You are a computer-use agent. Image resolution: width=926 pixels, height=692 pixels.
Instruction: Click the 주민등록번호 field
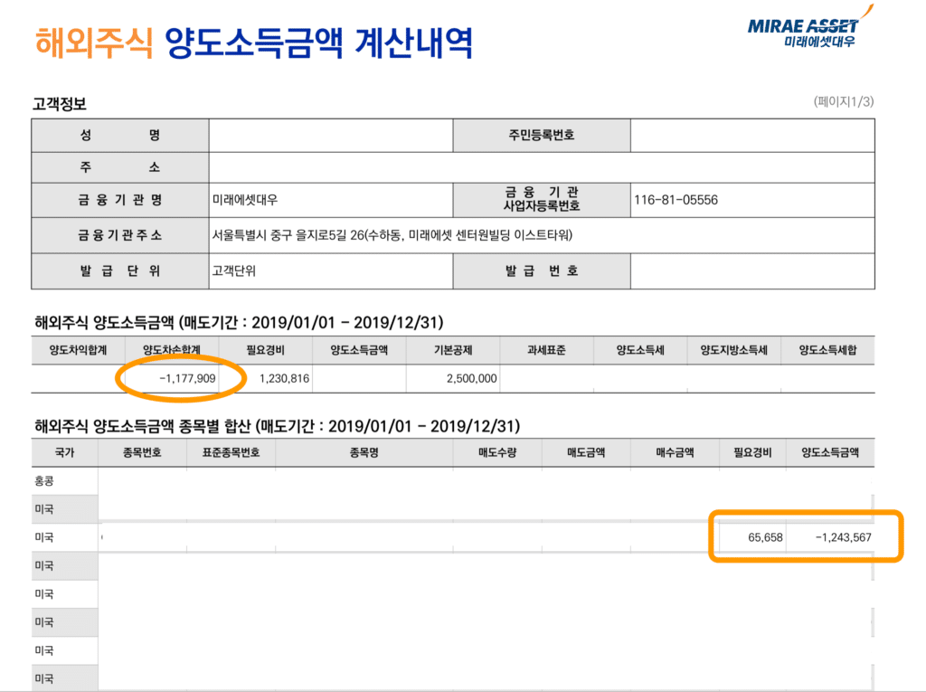[x=540, y=135]
